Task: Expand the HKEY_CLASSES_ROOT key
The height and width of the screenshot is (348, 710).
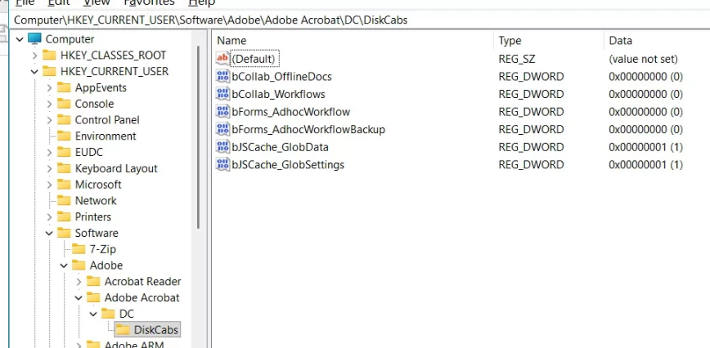Action: coord(35,56)
